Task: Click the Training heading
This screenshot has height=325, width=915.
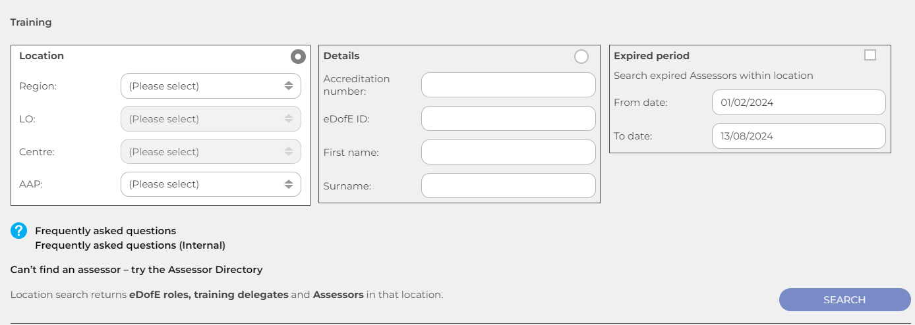Action: 31,22
